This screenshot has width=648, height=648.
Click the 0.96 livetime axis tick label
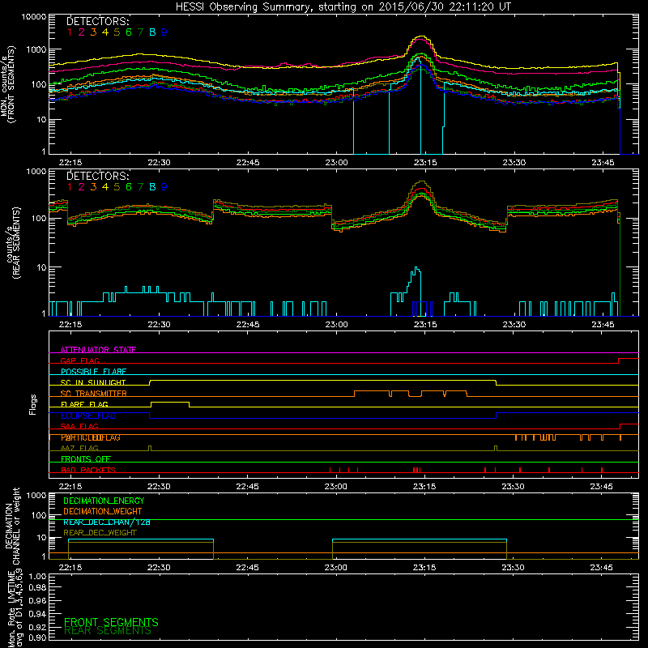tap(37, 600)
